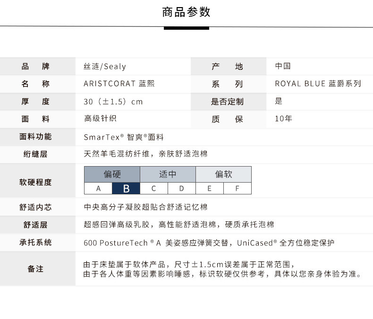Select firmness grade A cell
The width and height of the screenshot is (373, 319).
click(x=98, y=188)
